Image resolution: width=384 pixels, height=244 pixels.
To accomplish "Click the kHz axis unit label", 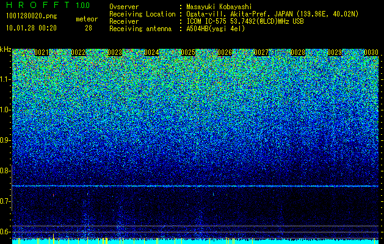I will (5, 49).
